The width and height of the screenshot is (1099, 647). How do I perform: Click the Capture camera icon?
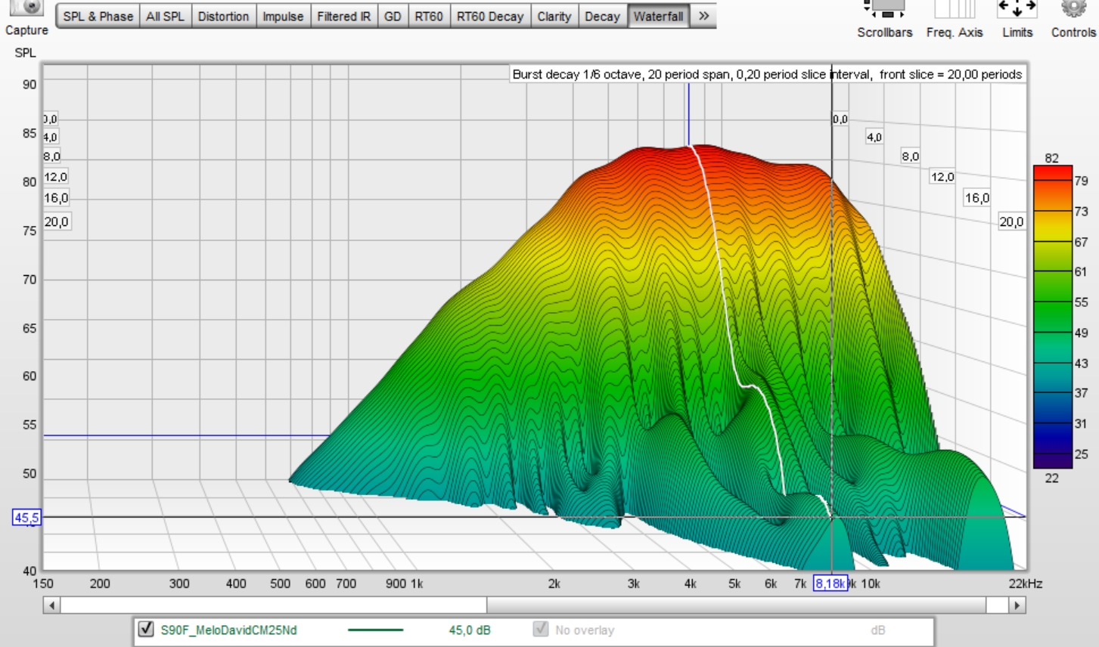tap(26, 7)
